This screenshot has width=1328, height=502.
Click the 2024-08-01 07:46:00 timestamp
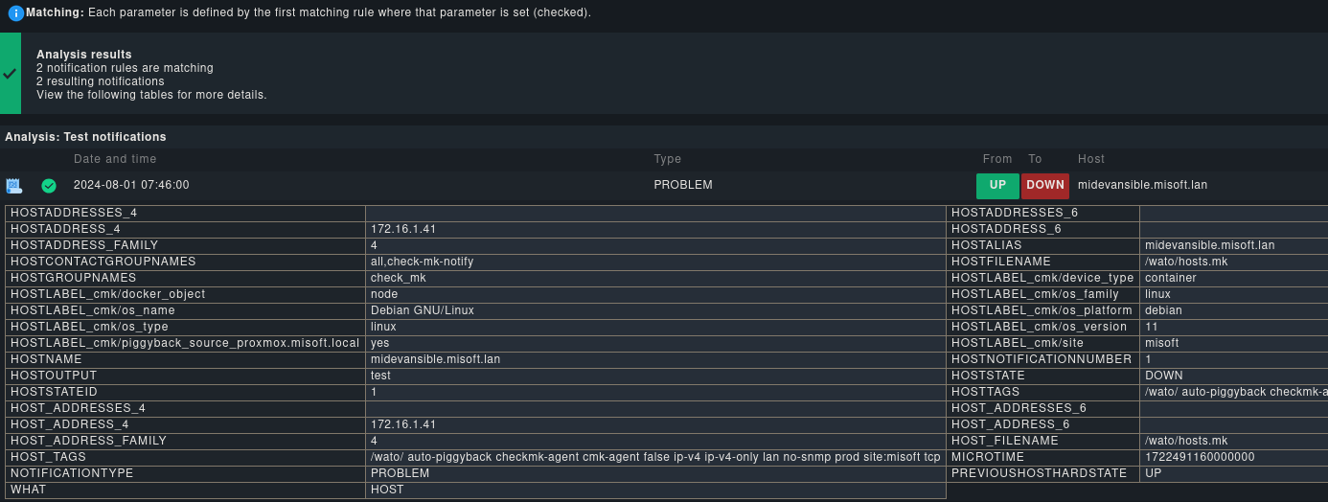click(x=131, y=185)
